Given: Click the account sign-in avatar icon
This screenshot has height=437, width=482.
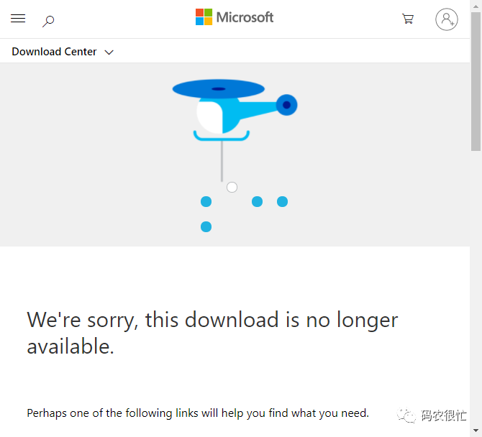Looking at the screenshot, I should pyautogui.click(x=446, y=19).
